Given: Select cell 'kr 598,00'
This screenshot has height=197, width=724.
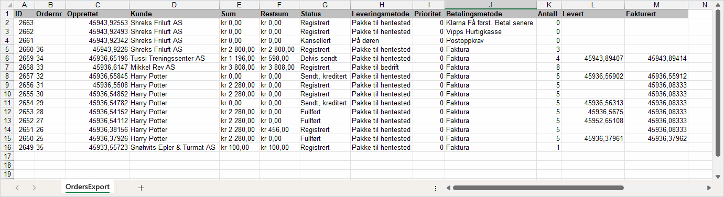Looking at the screenshot, I should point(279,58).
